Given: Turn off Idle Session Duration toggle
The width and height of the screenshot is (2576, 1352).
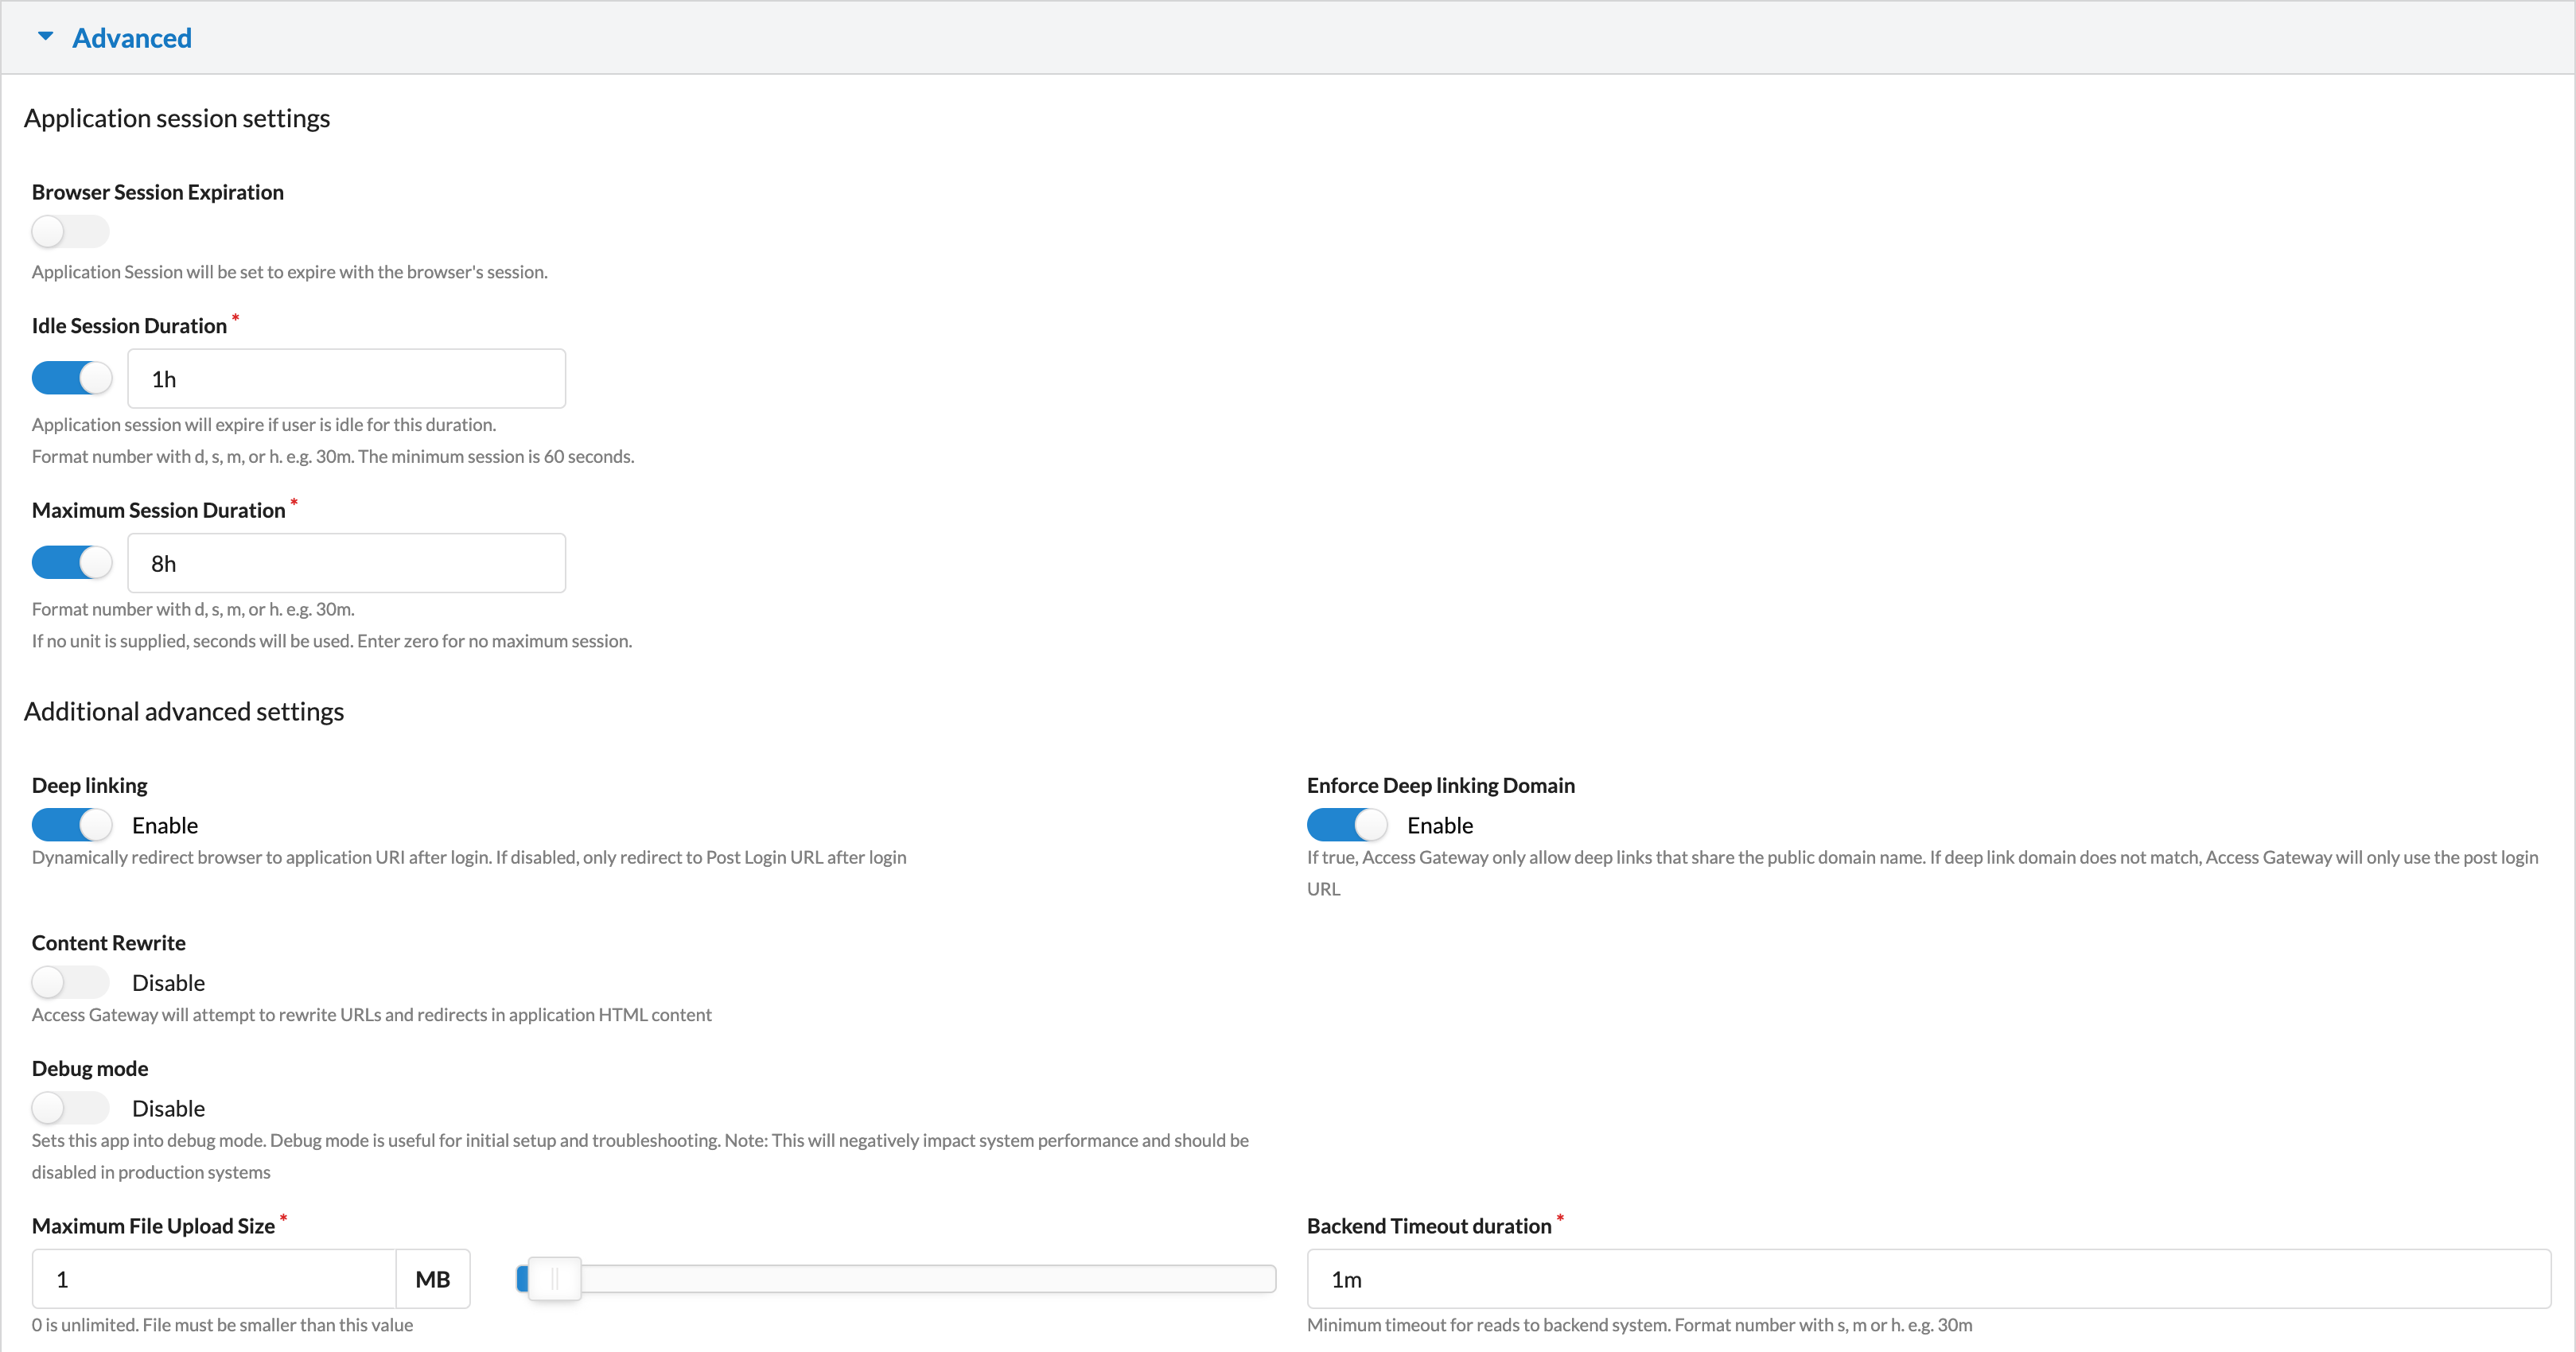Looking at the screenshot, I should [72, 378].
